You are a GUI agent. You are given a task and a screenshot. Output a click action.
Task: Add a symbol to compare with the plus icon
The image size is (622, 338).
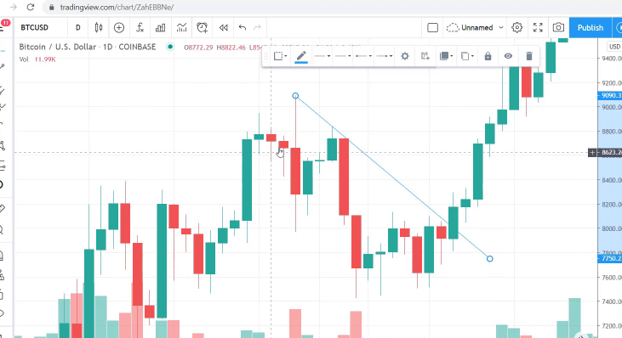pos(119,28)
